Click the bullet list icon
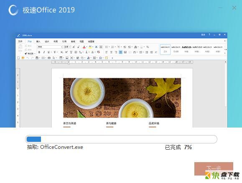Viewport: 242px width, 183px height. [107, 47]
